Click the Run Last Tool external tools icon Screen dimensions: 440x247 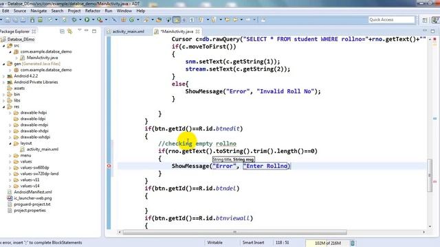(100, 20)
